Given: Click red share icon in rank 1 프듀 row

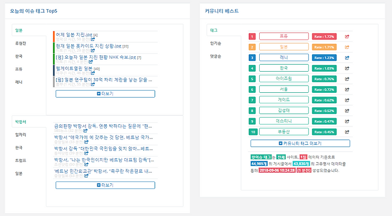Looking at the screenshot, I should click(347, 36).
